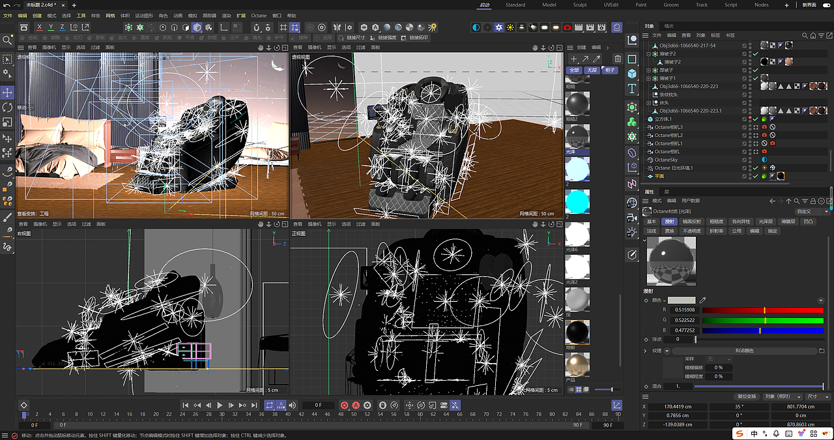This screenshot has width=834, height=440.
Task: Expand the 厚被子 tree node
Action: tap(648, 70)
